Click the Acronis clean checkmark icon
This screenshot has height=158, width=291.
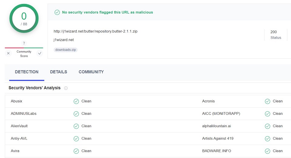267,102
